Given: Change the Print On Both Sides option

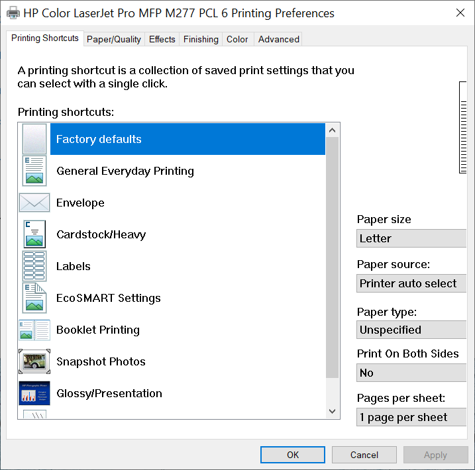Looking at the screenshot, I should point(411,373).
